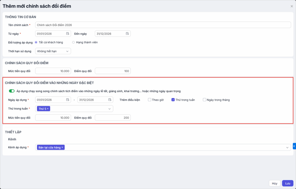Uncheck the Thứ trong tuần checkbox

click(x=173, y=100)
